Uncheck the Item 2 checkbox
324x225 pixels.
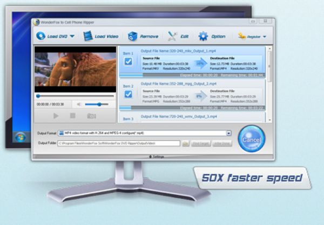(129, 94)
